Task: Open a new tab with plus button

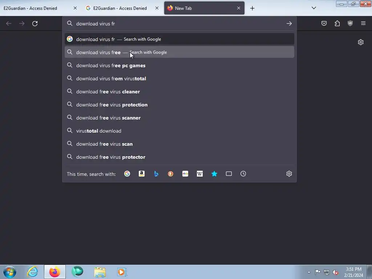Action: pyautogui.click(x=252, y=8)
